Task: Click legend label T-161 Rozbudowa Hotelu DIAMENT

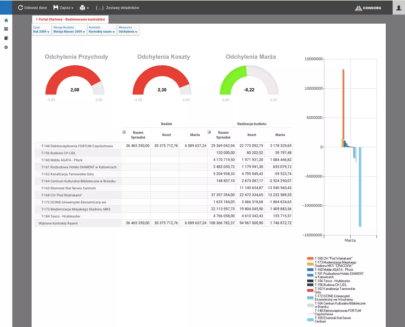Action: pos(339,275)
